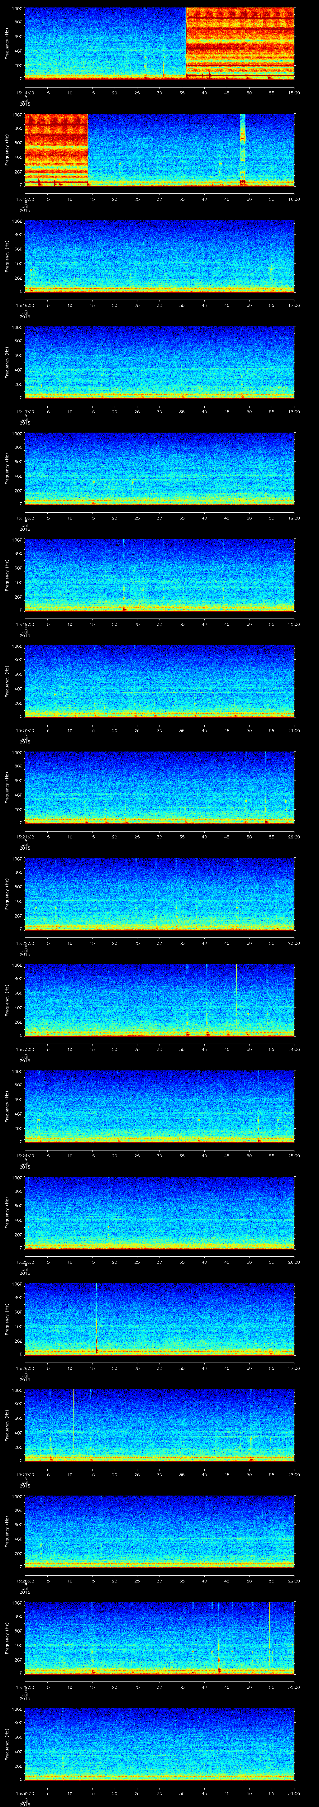Click the 30-second tick label under the 15:18 spectrogram
The height and width of the screenshot is (1807, 319).
(x=159, y=518)
